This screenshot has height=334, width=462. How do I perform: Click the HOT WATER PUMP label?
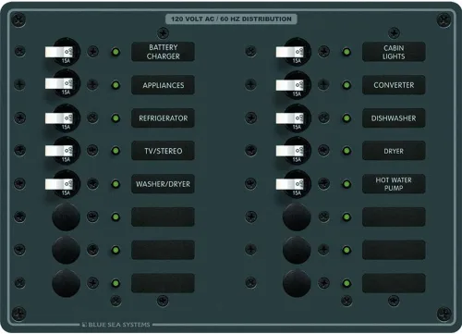[394, 184]
